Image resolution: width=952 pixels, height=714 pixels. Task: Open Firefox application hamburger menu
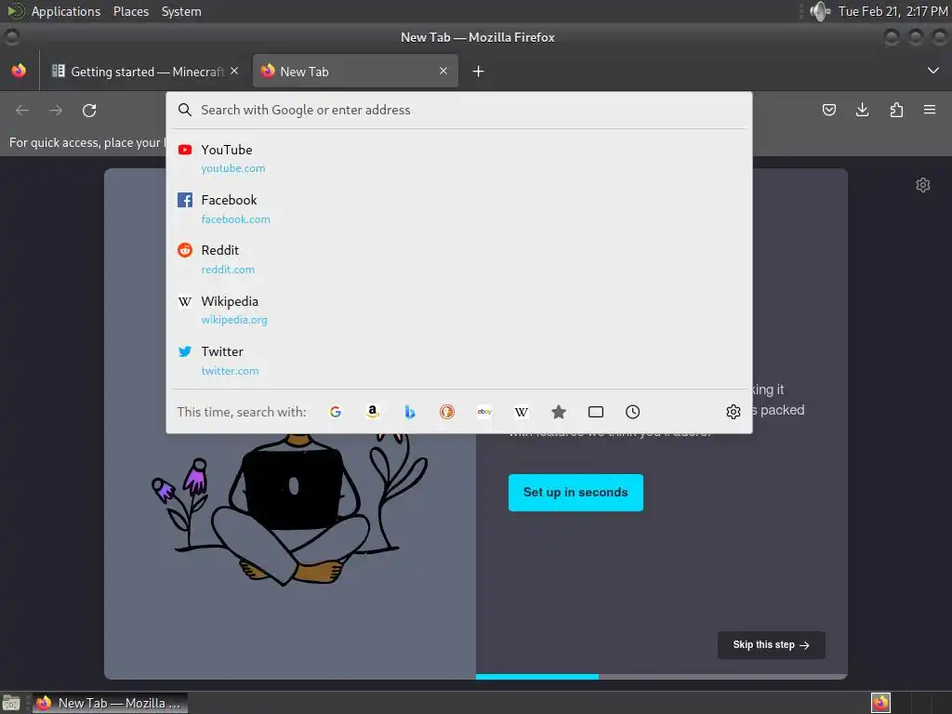930,110
